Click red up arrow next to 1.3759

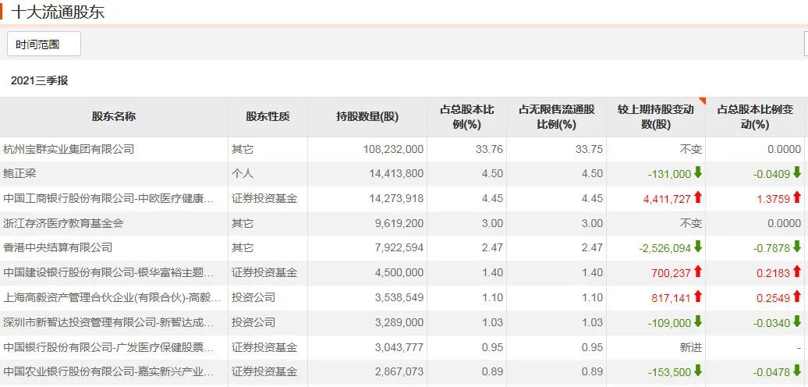click(796, 197)
